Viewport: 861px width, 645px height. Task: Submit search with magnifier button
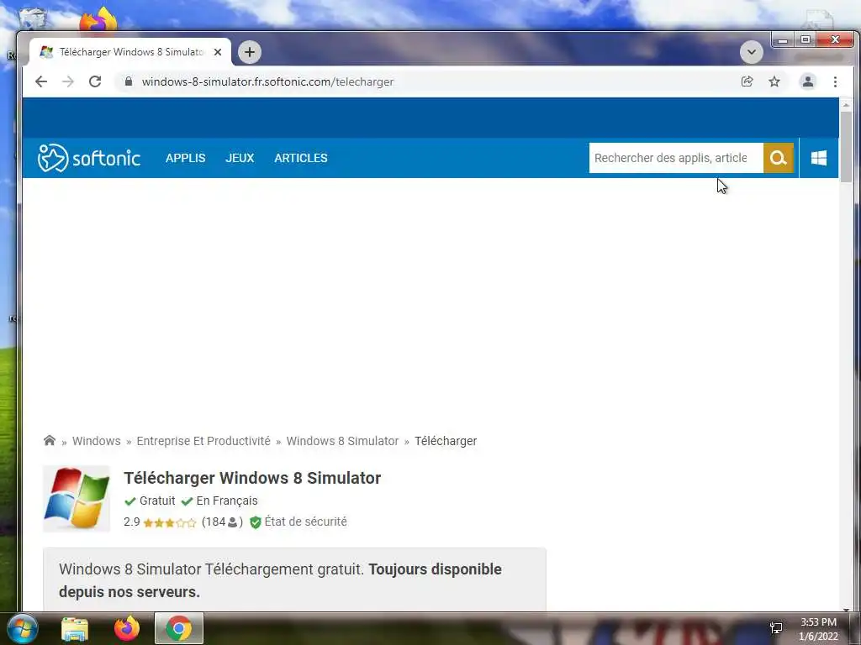[x=778, y=158]
